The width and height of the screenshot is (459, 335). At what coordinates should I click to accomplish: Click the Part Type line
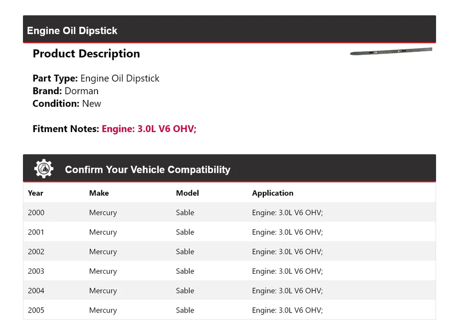coord(96,78)
